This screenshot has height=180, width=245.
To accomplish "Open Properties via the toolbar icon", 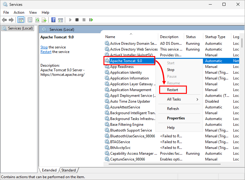I will [30, 20].
